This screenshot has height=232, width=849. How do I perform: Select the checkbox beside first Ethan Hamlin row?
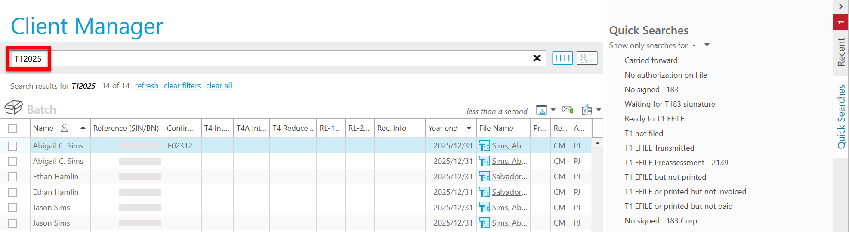(13, 177)
